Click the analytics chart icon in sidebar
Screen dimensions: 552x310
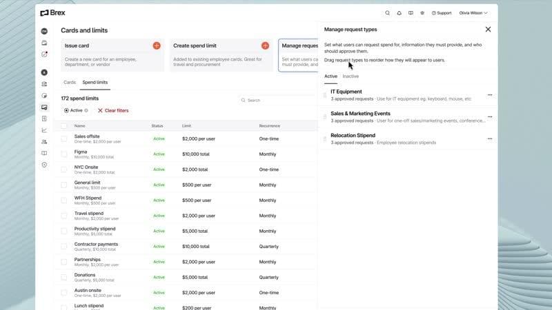click(x=44, y=130)
